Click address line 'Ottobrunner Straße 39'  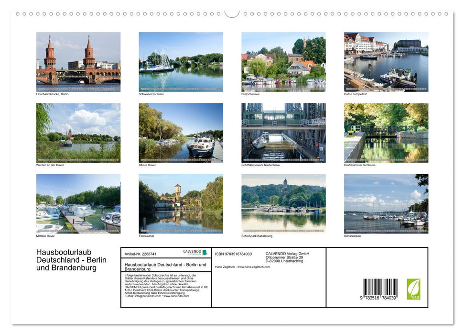(x=284, y=257)
